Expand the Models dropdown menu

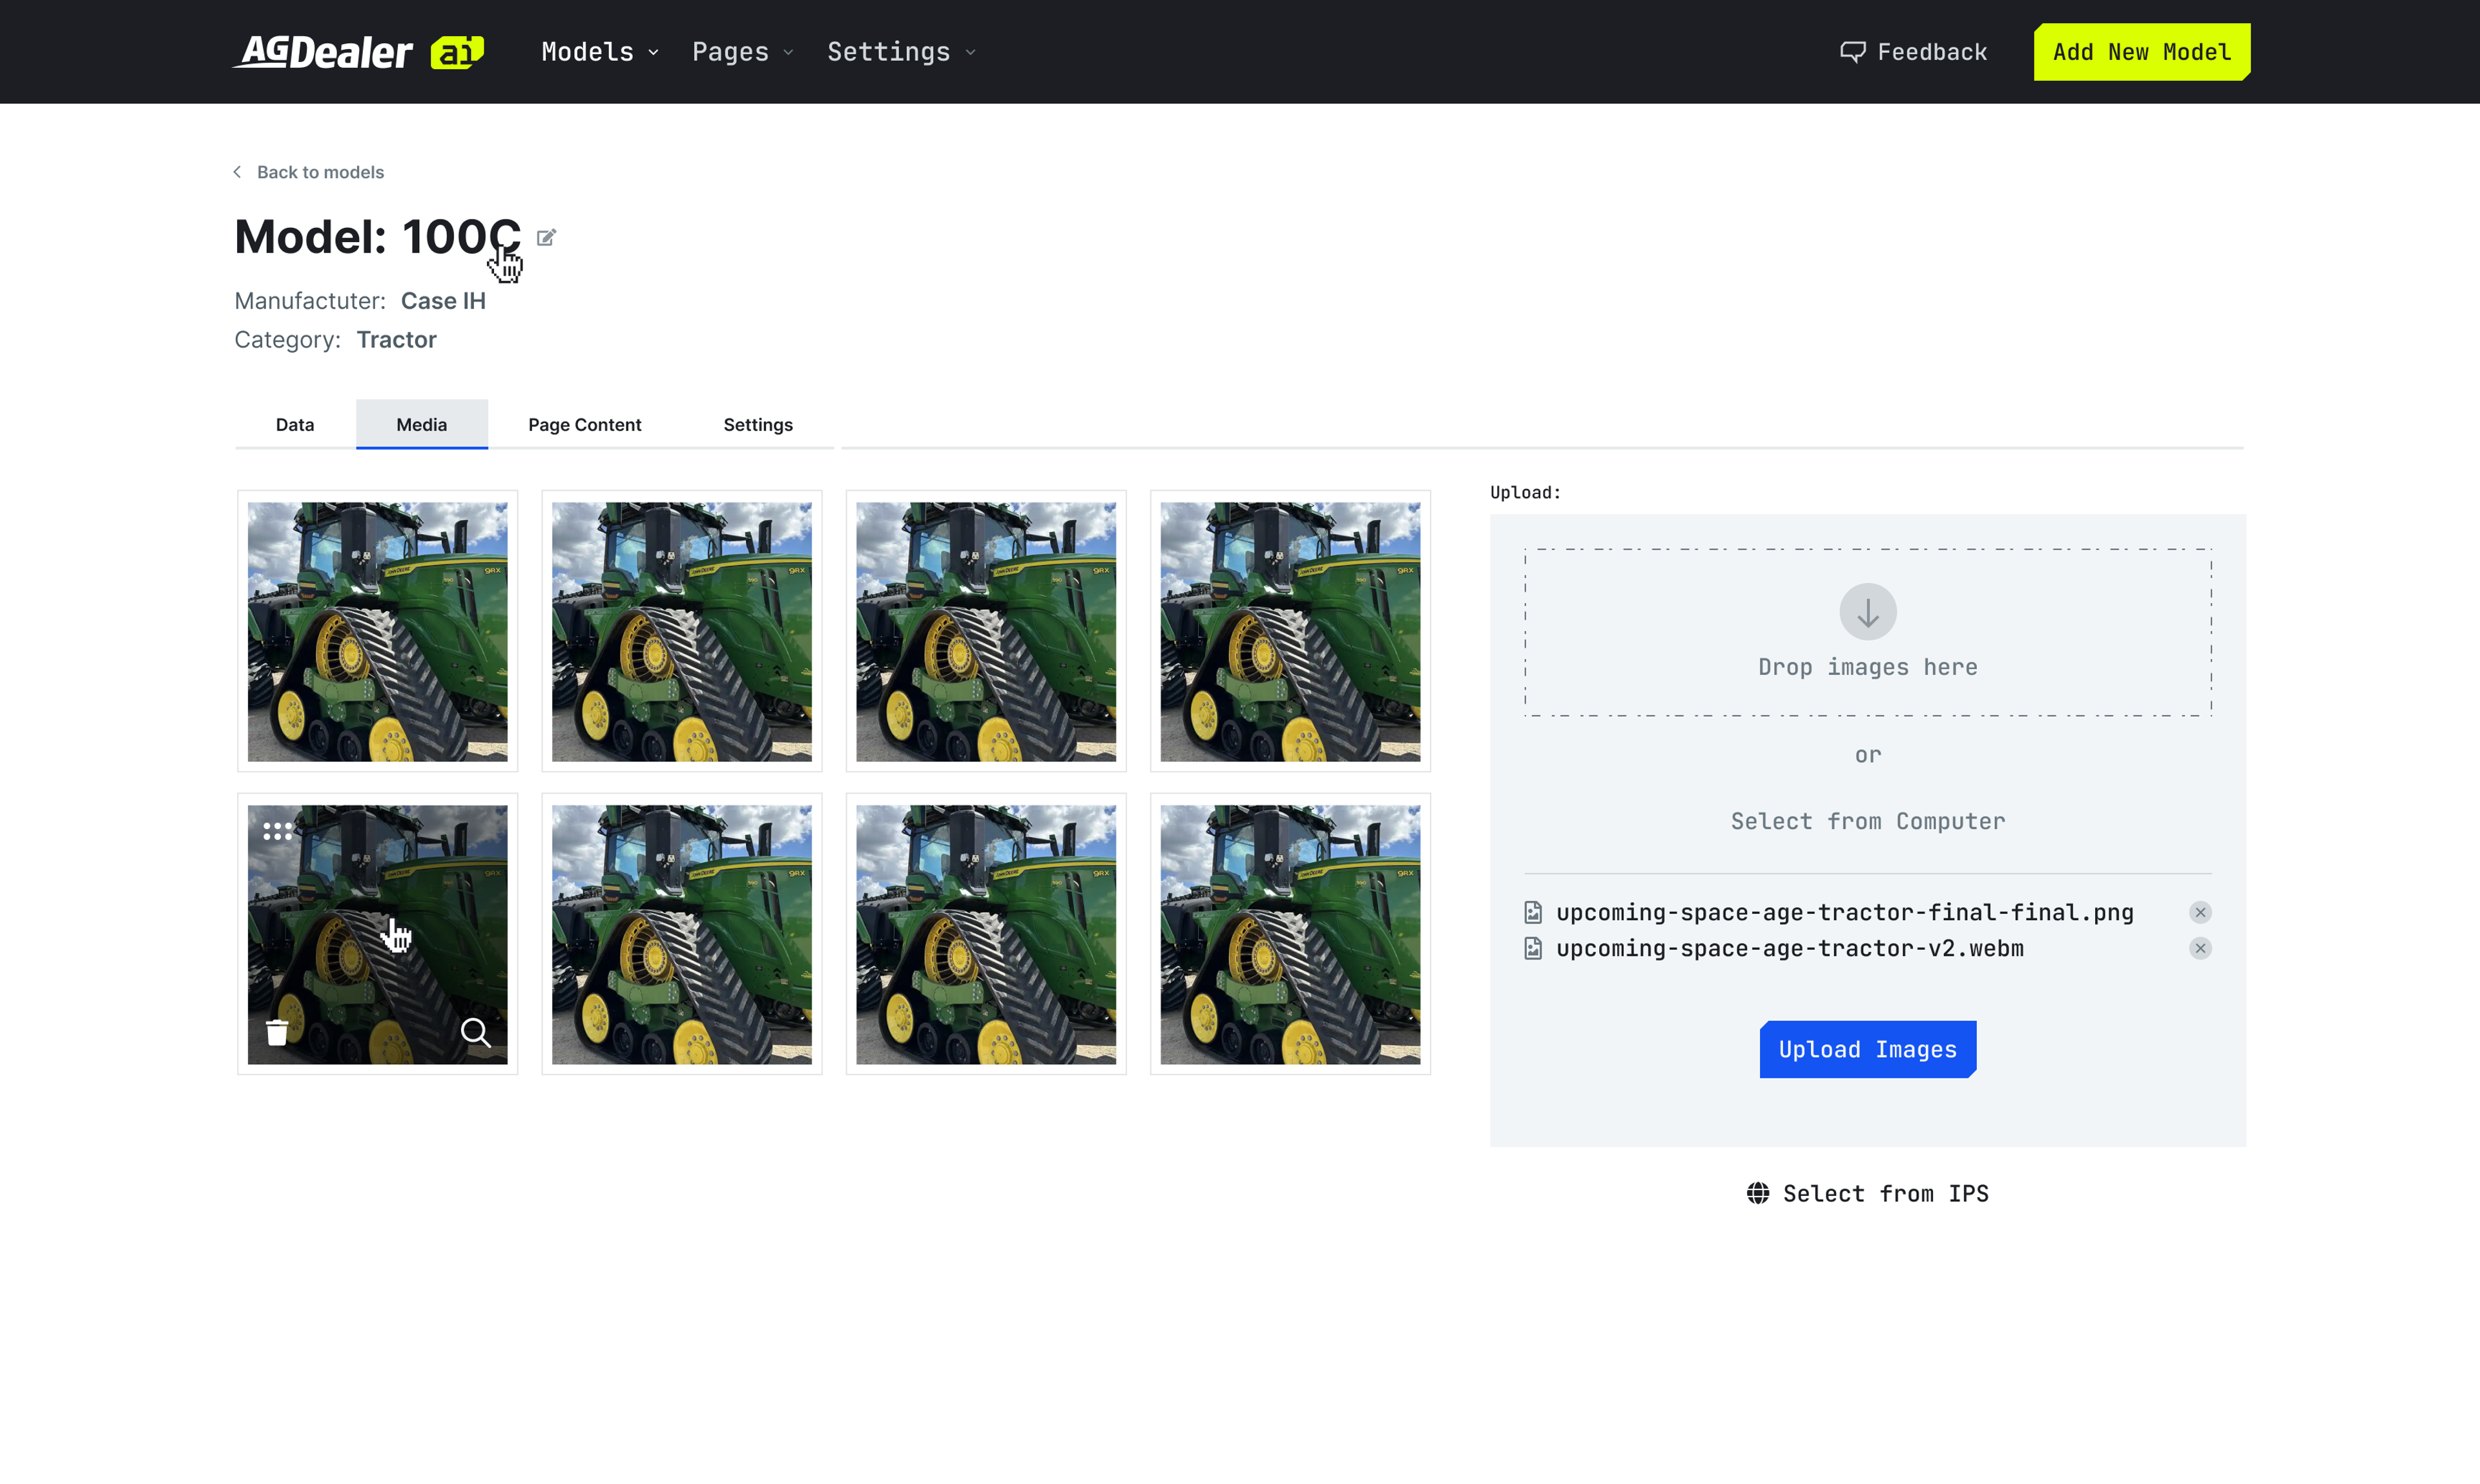click(x=600, y=52)
